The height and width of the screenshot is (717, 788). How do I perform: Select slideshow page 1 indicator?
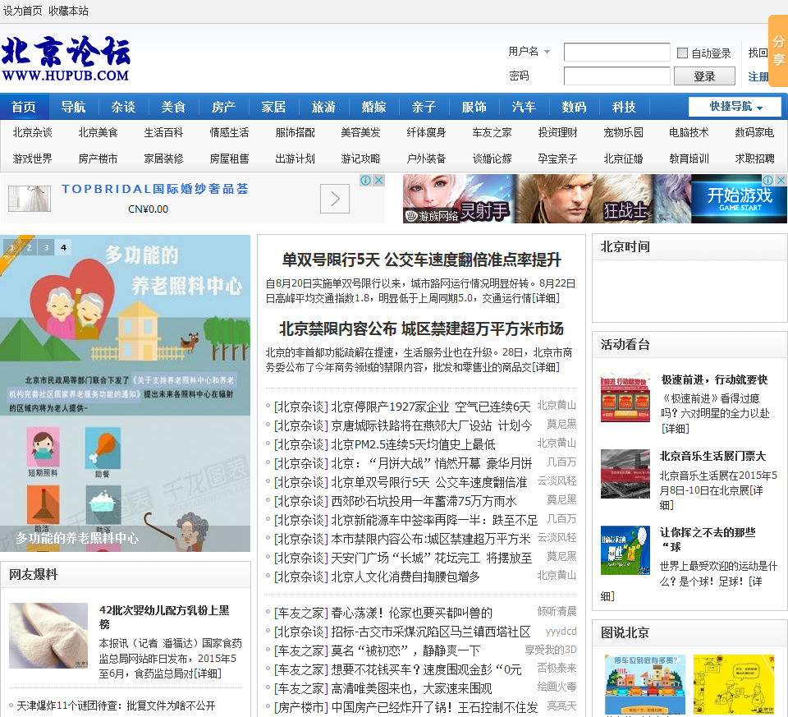click(x=12, y=247)
